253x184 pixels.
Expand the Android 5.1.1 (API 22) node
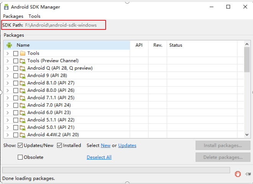pyautogui.click(x=8, y=120)
